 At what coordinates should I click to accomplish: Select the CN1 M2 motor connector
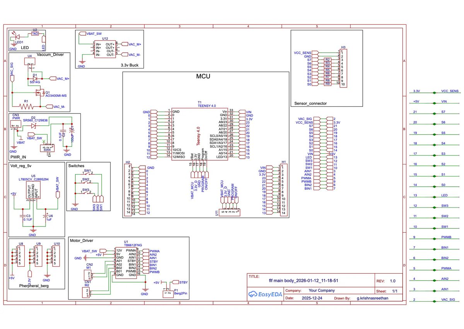(x=87, y=293)
